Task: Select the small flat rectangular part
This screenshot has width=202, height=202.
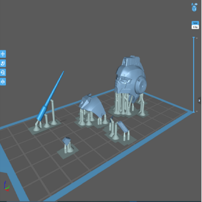Action: [x=122, y=127]
